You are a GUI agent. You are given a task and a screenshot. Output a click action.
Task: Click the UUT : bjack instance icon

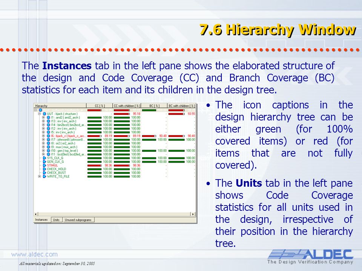point(44,114)
